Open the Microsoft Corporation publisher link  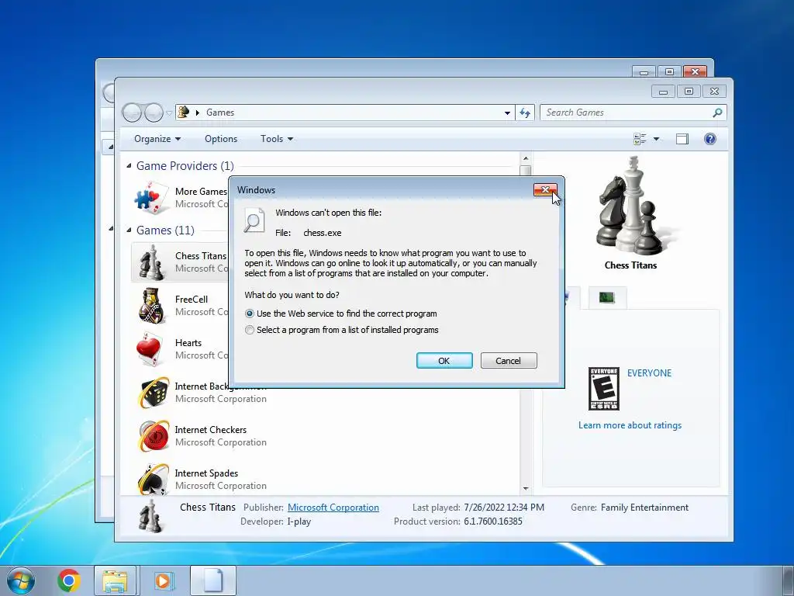333,508
